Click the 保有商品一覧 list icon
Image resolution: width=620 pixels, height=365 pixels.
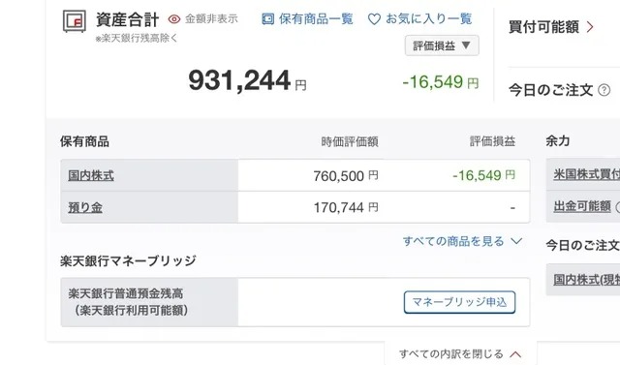[x=268, y=19]
